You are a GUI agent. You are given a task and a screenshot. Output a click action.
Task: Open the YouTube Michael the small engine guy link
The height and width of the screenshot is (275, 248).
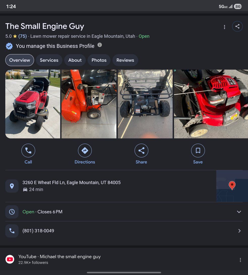coord(59,257)
